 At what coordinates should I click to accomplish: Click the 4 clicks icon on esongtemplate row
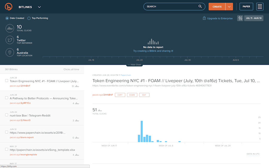(x=77, y=155)
